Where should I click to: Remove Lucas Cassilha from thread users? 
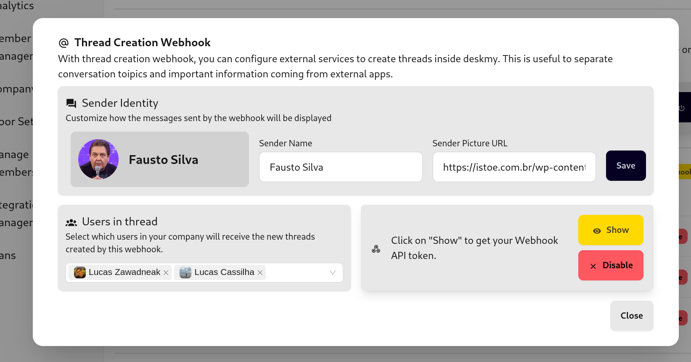point(260,273)
